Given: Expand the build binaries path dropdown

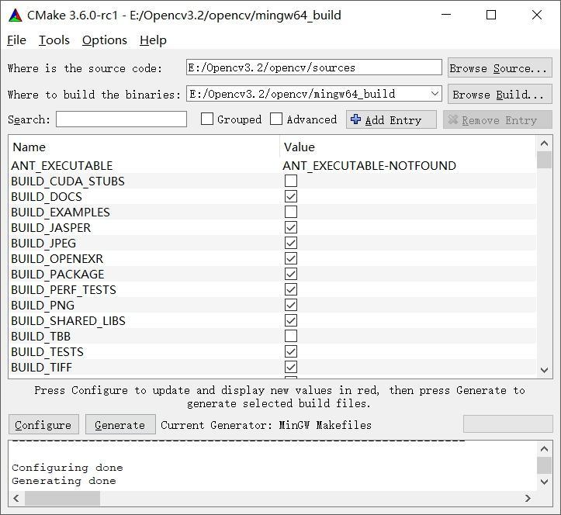Looking at the screenshot, I should click(435, 94).
